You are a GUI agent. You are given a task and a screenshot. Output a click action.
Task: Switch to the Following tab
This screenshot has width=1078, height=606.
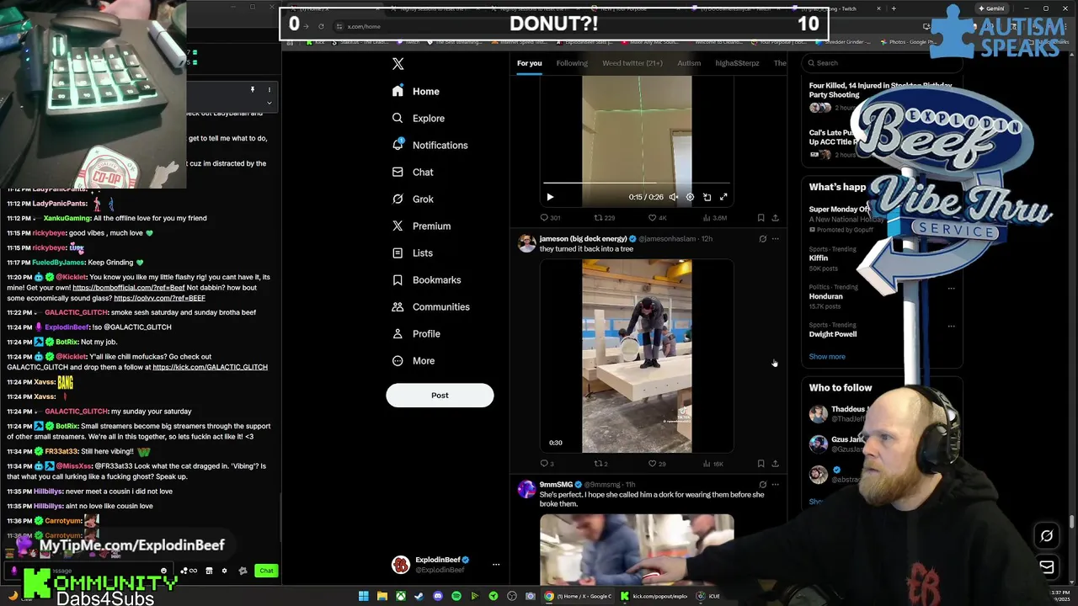[572, 63]
